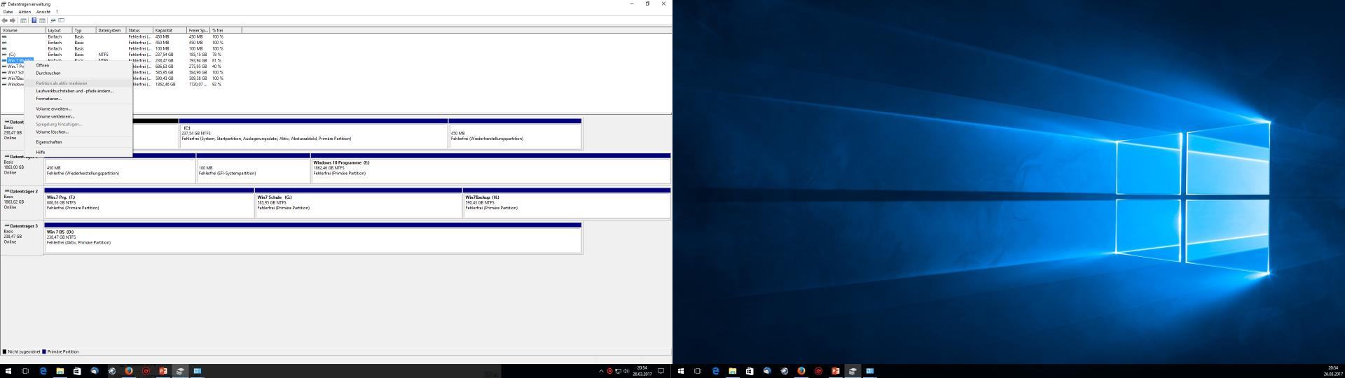Open the ? help menu
The image size is (1345, 378).
tap(57, 12)
